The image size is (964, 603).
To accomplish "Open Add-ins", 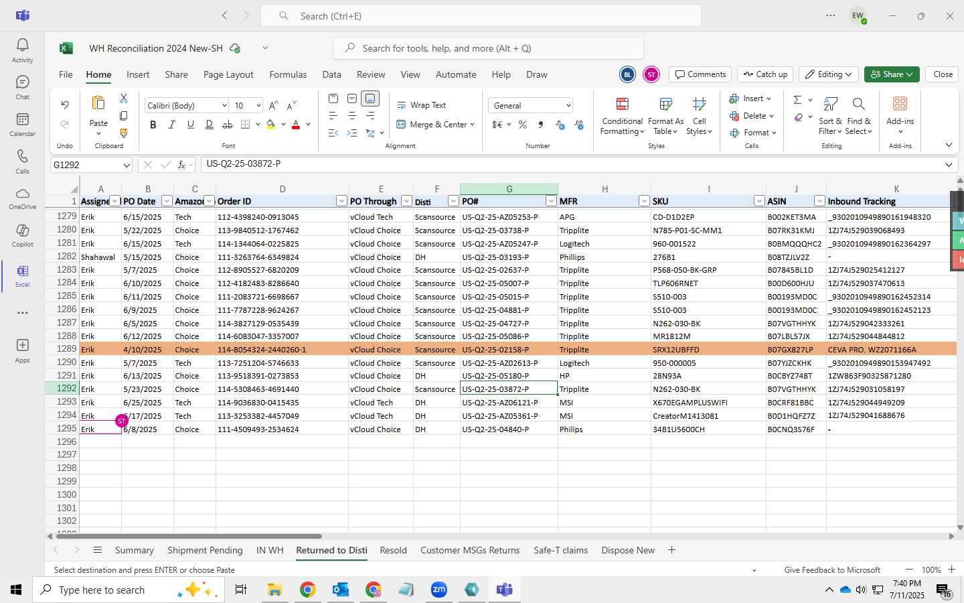I will pyautogui.click(x=900, y=115).
